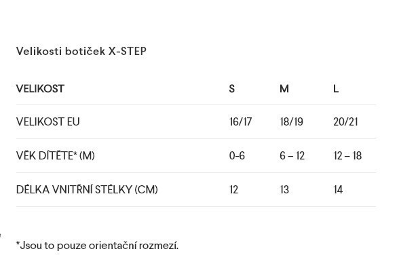Select the DÉLKA VNITŘNÍ STÉLKY (CM) label
Image resolution: width=399 pixels, height=266 pixels.
coord(87,189)
